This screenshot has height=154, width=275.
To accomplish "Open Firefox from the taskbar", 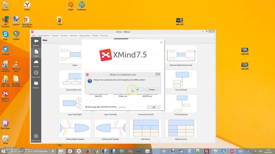I will pos(87,151).
